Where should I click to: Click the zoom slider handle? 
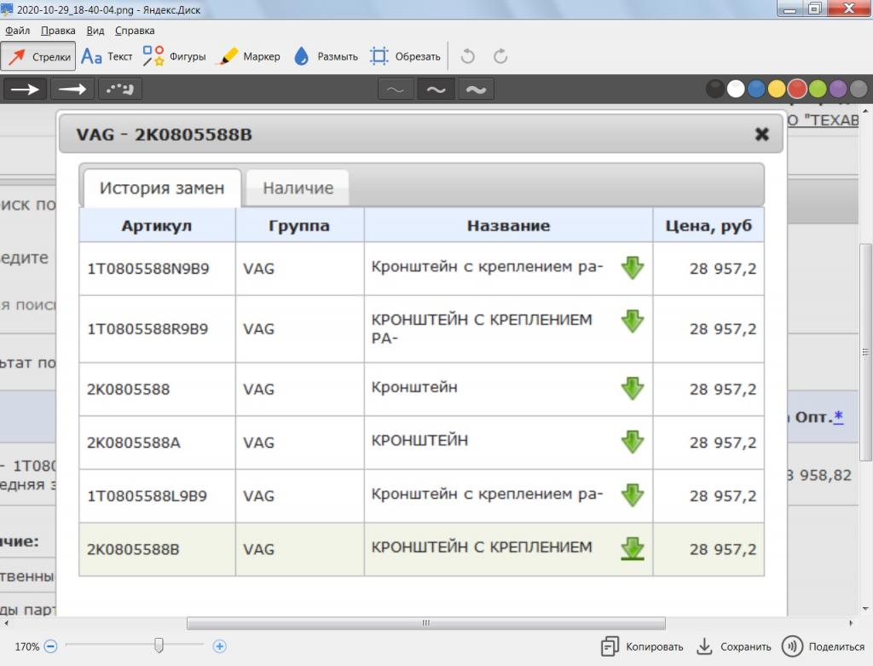coord(159,646)
